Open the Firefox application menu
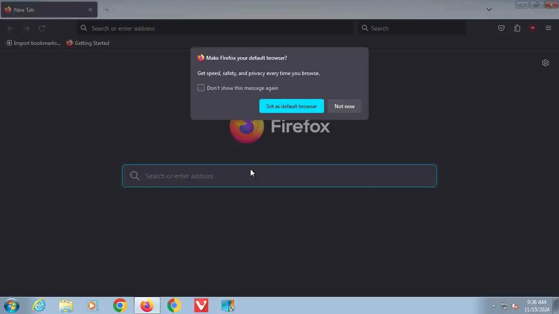559x314 pixels. pos(549,28)
